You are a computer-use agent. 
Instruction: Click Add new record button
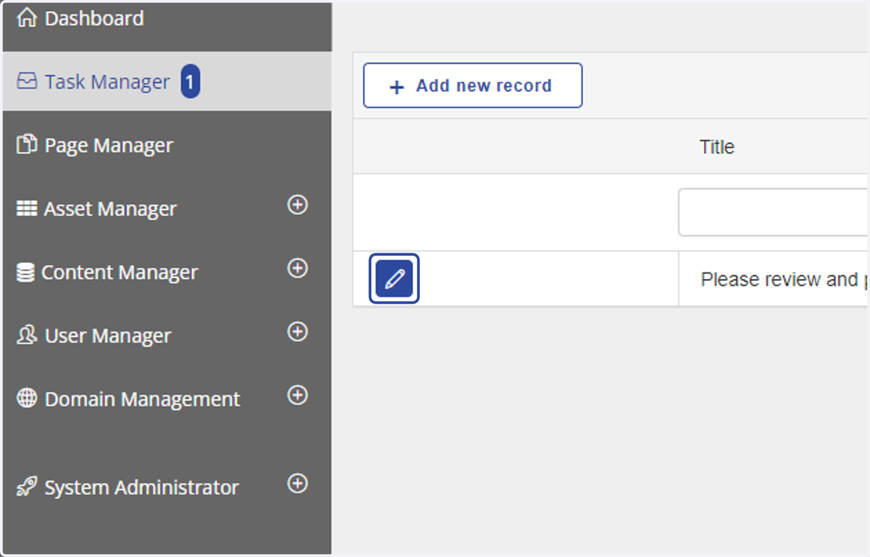click(x=473, y=85)
